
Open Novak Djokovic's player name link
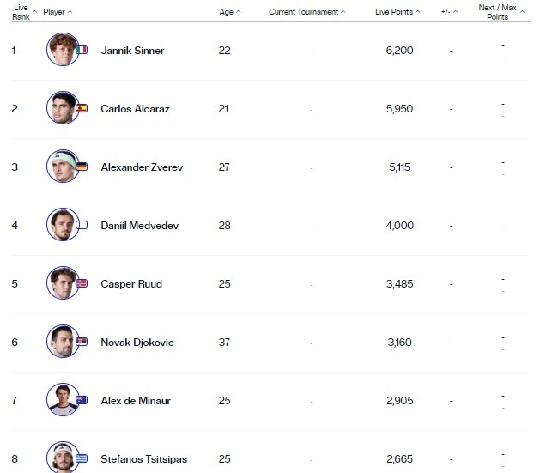(137, 342)
